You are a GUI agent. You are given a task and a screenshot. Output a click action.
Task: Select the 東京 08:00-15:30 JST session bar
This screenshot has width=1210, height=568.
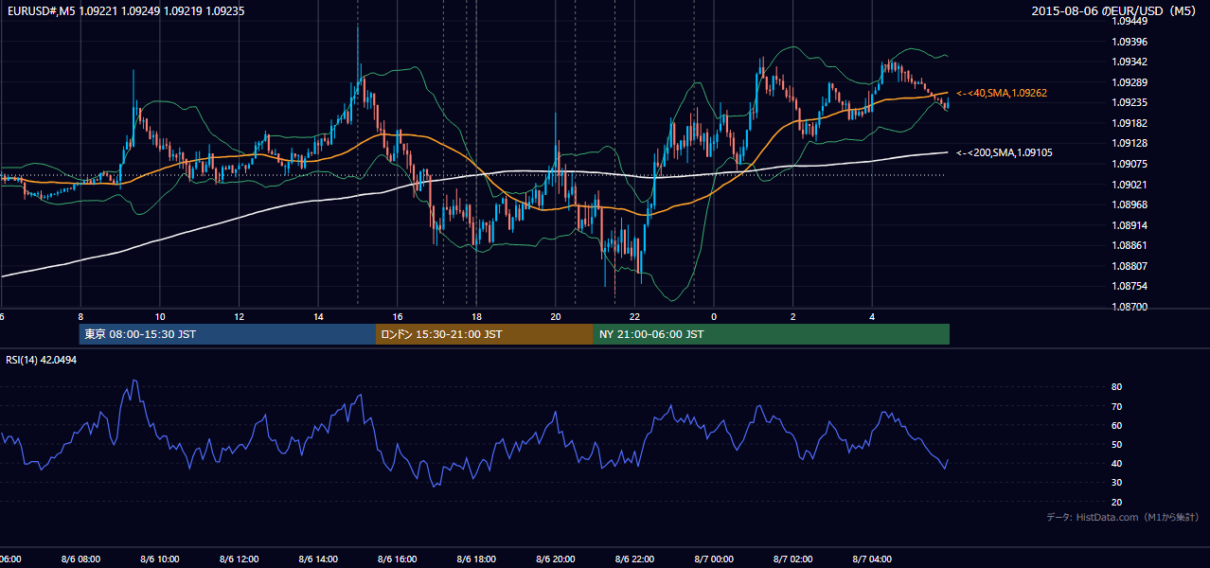tap(227, 334)
